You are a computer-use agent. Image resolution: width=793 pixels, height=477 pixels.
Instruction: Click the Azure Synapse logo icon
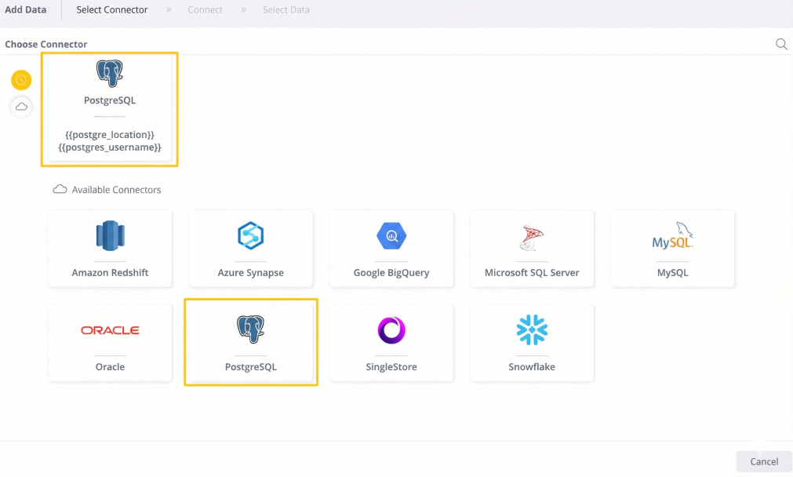(x=250, y=235)
